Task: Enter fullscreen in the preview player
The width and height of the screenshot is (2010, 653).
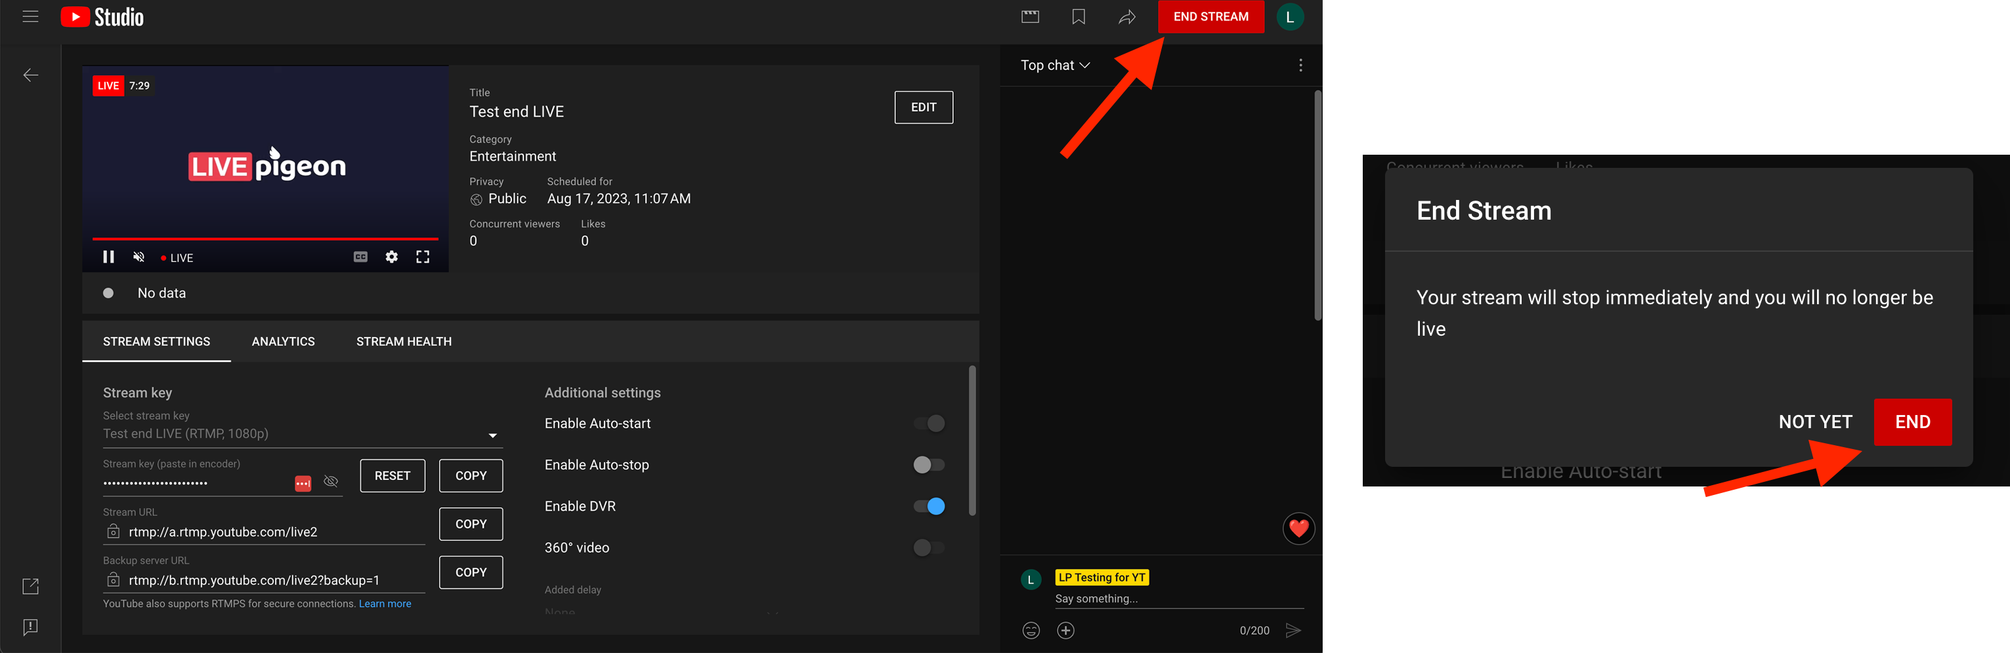Action: click(423, 257)
